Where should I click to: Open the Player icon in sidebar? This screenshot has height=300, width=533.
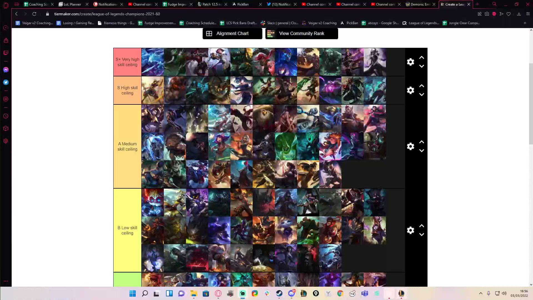(x=6, y=99)
